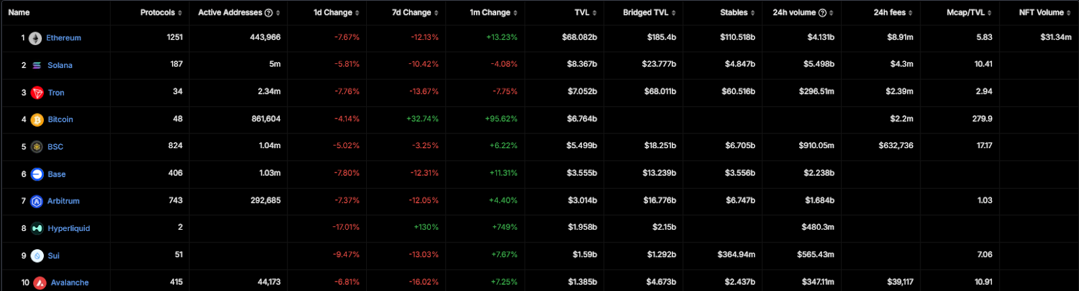Image resolution: width=1079 pixels, height=291 pixels.
Task: Click the Bitcoin chain logo icon
Action: point(37,120)
